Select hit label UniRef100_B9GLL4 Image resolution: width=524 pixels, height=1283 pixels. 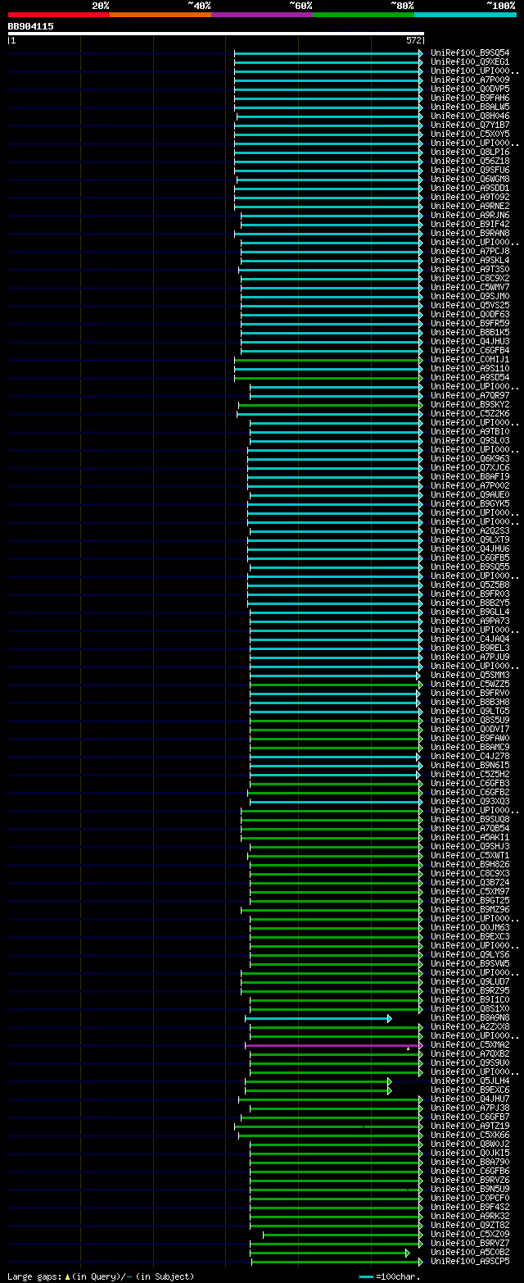470,612
